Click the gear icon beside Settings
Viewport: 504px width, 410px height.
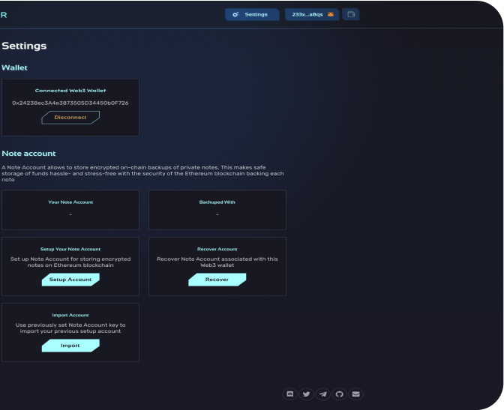tap(235, 14)
